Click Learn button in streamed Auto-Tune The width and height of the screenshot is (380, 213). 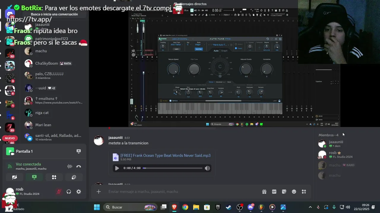point(176,49)
